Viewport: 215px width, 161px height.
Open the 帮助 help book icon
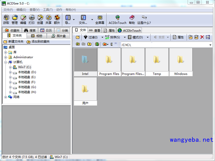tap(132, 19)
